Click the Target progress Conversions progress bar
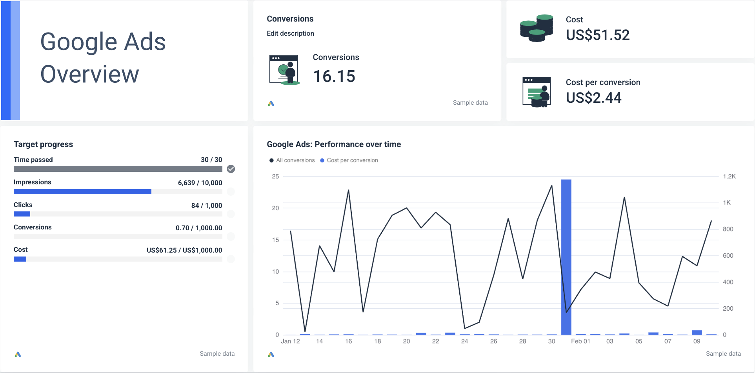Image resolution: width=755 pixels, height=373 pixels. click(118, 237)
